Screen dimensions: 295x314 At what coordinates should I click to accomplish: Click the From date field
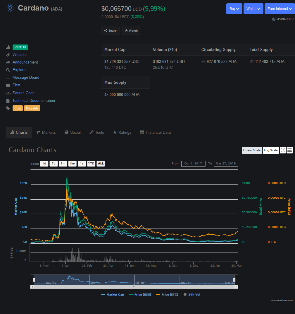[x=193, y=164]
